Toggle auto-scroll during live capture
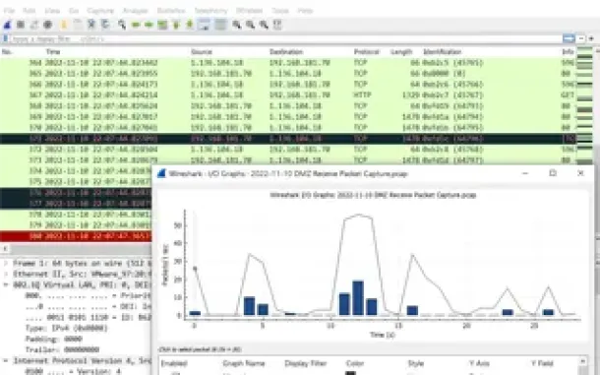This screenshot has width=600, height=375. tap(204, 25)
